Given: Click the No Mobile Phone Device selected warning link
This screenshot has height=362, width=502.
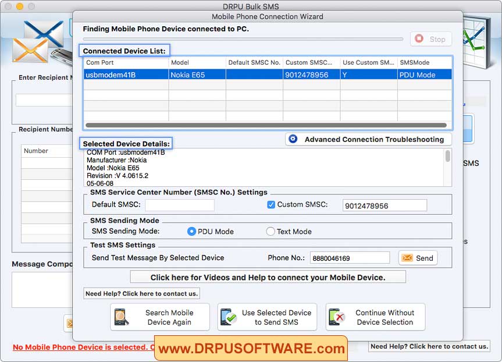Looking at the screenshot, I should (83, 347).
